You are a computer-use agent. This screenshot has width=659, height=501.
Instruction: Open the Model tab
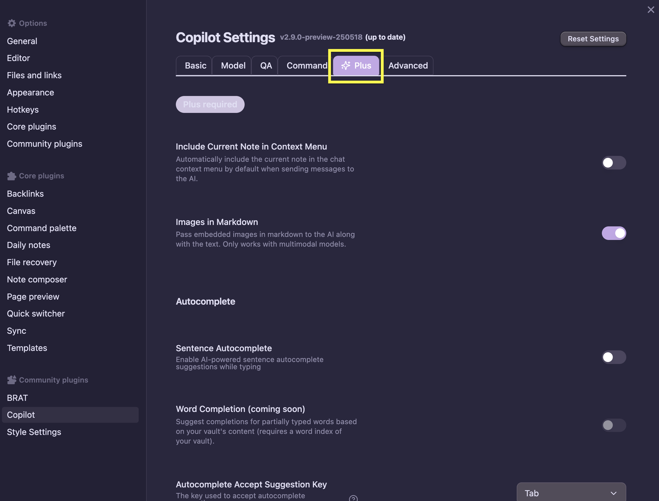pos(233,65)
